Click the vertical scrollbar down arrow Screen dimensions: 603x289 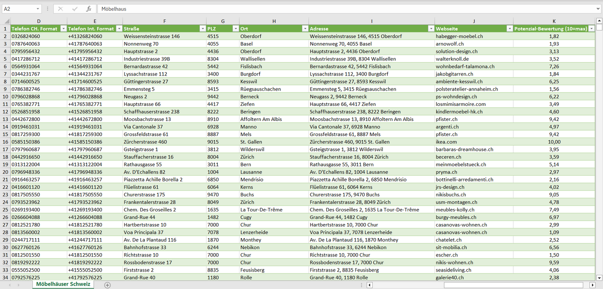[x=599, y=277]
